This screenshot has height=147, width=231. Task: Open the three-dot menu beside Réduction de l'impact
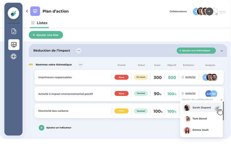coord(79,51)
